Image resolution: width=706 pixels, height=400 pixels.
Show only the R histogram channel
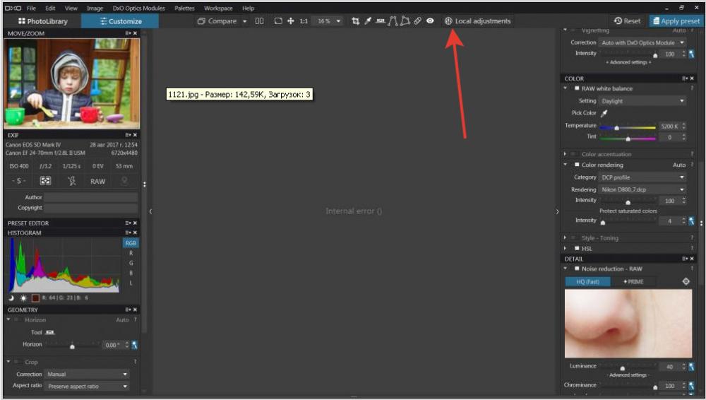pyautogui.click(x=131, y=253)
